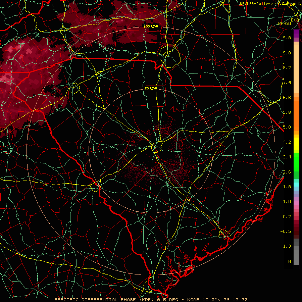
Task: Click the 1.0 value on the legend
Action: 287,202
